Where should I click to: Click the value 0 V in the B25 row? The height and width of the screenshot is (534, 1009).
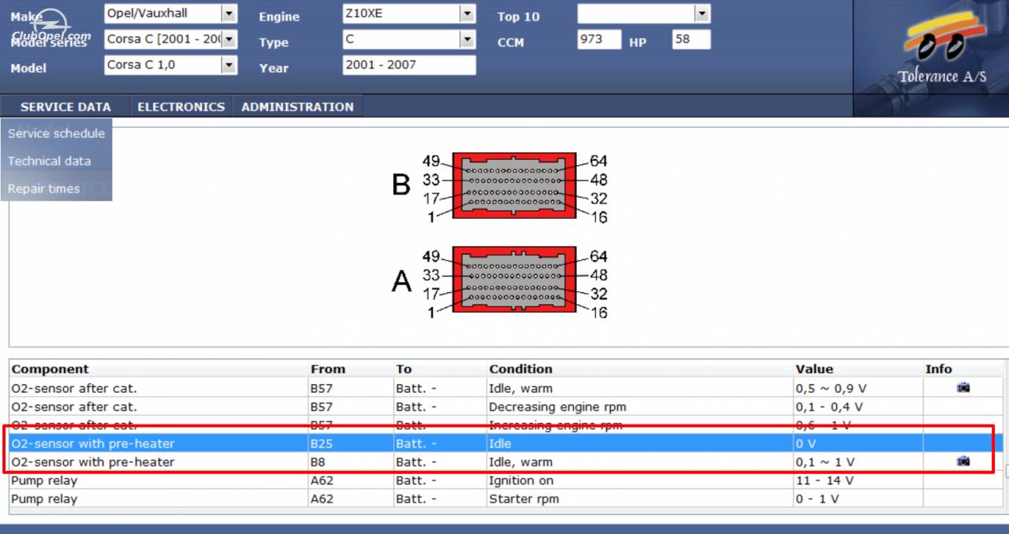806,444
